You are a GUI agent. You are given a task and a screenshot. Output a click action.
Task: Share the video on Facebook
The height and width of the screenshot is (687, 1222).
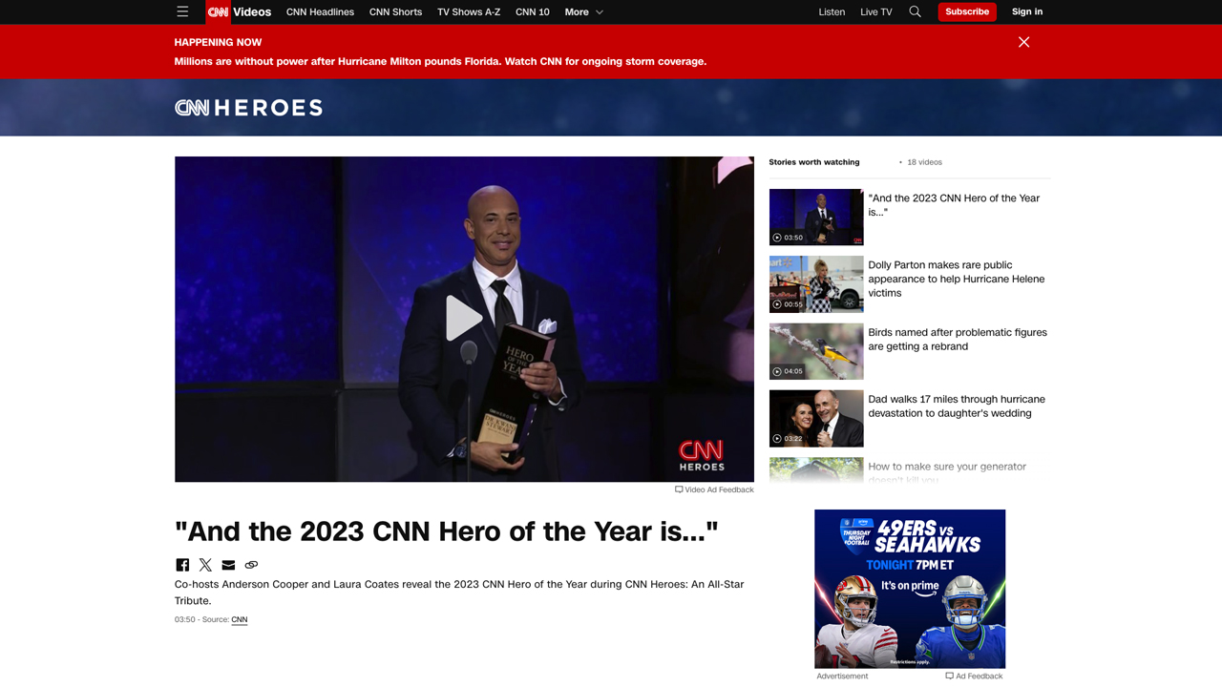(182, 565)
